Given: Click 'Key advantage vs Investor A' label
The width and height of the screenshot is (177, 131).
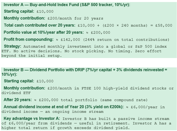Looking at the screenshot, I should 32,119.
